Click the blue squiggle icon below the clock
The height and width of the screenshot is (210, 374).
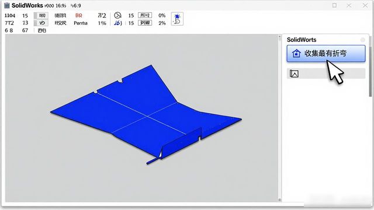pos(118,23)
